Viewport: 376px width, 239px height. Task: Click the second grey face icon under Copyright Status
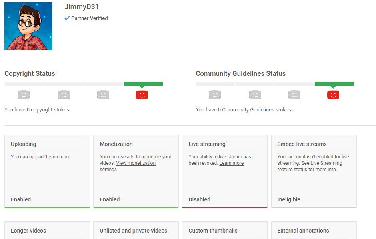(x=64, y=95)
